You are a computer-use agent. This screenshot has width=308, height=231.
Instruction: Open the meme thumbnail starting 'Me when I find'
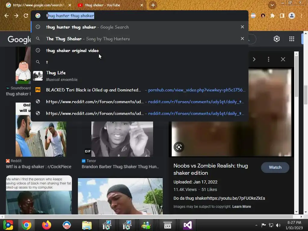(x=39, y=195)
